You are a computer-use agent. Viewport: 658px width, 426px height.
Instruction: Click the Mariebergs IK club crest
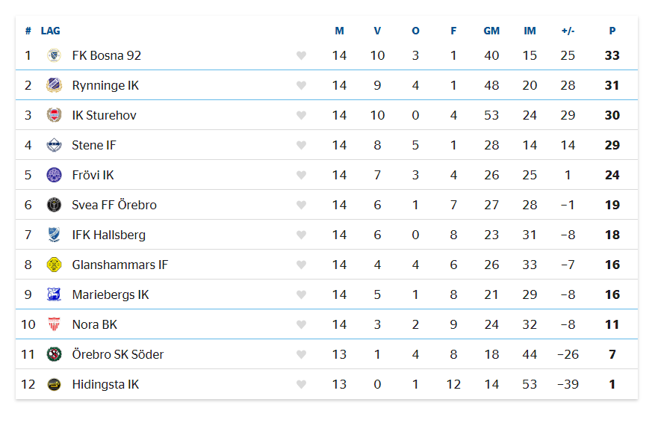click(54, 294)
